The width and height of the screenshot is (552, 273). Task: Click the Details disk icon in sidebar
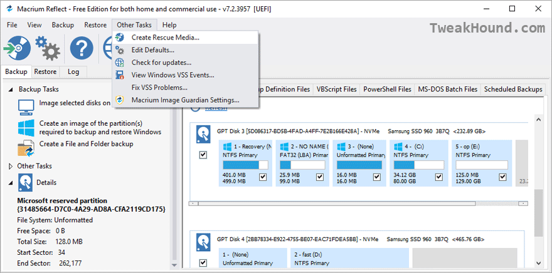click(25, 183)
